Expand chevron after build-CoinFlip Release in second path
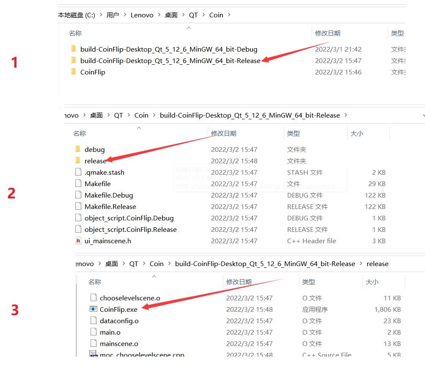 (x=346, y=115)
